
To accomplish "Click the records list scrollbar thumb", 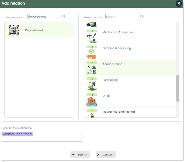I will (178, 88).
